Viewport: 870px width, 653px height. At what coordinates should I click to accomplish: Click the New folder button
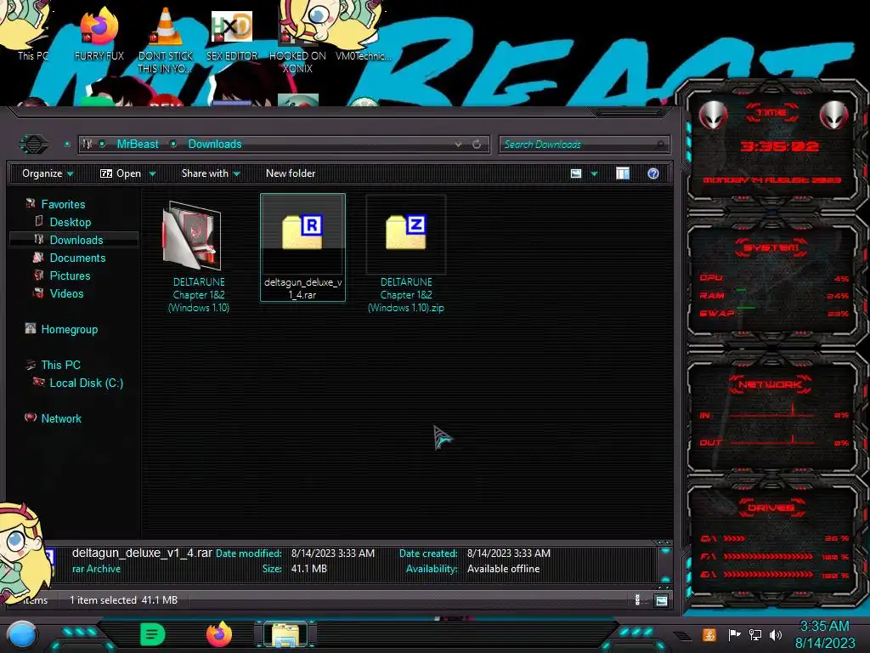(x=291, y=173)
